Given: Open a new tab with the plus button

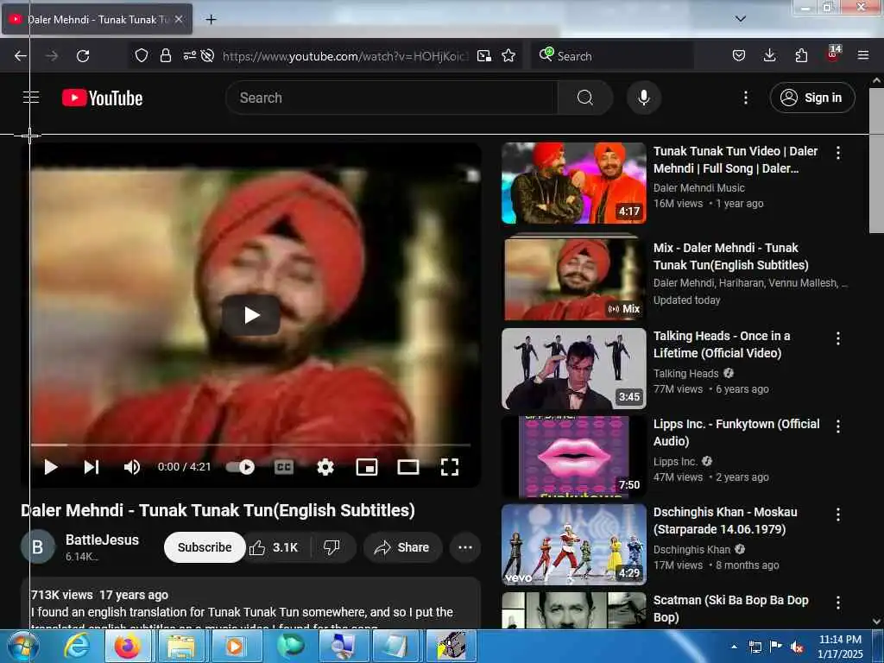Looking at the screenshot, I should pyautogui.click(x=211, y=20).
